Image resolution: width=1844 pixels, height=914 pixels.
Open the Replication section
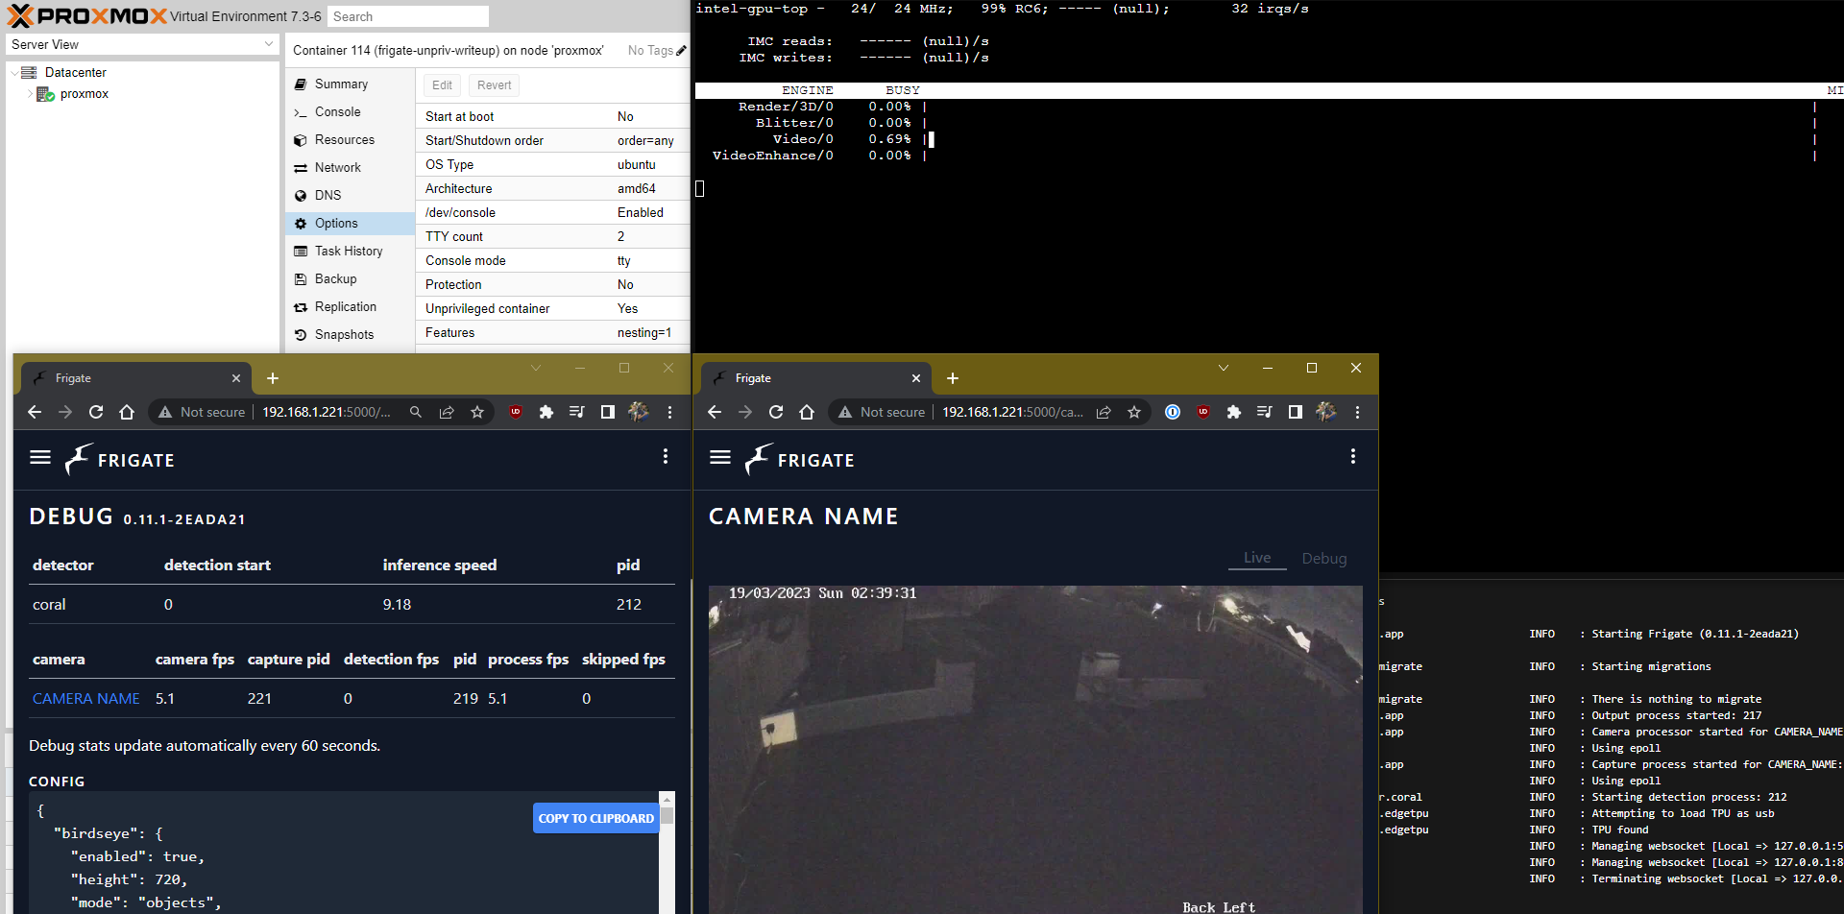(350, 307)
